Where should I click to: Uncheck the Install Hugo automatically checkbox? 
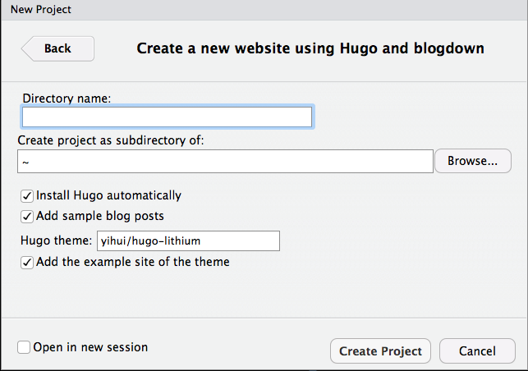point(27,196)
